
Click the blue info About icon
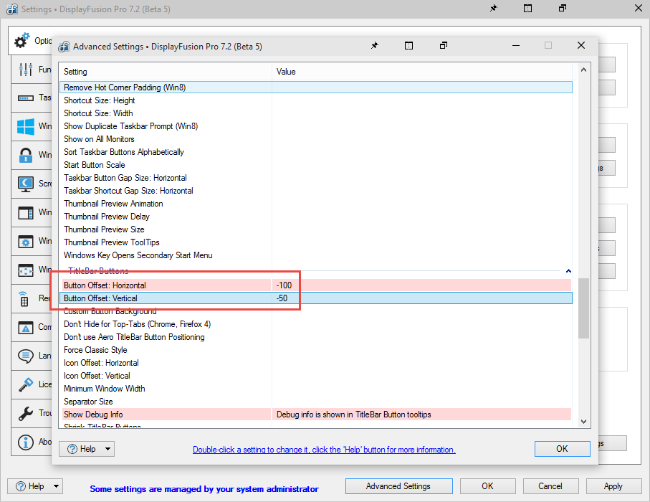[x=26, y=442]
